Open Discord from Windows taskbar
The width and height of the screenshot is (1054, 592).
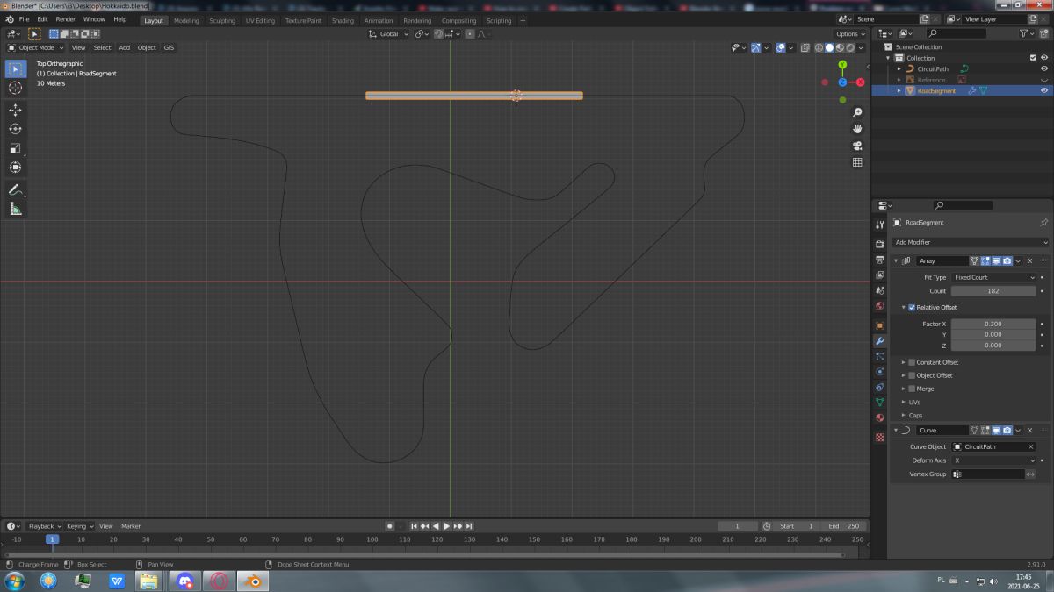coord(185,581)
